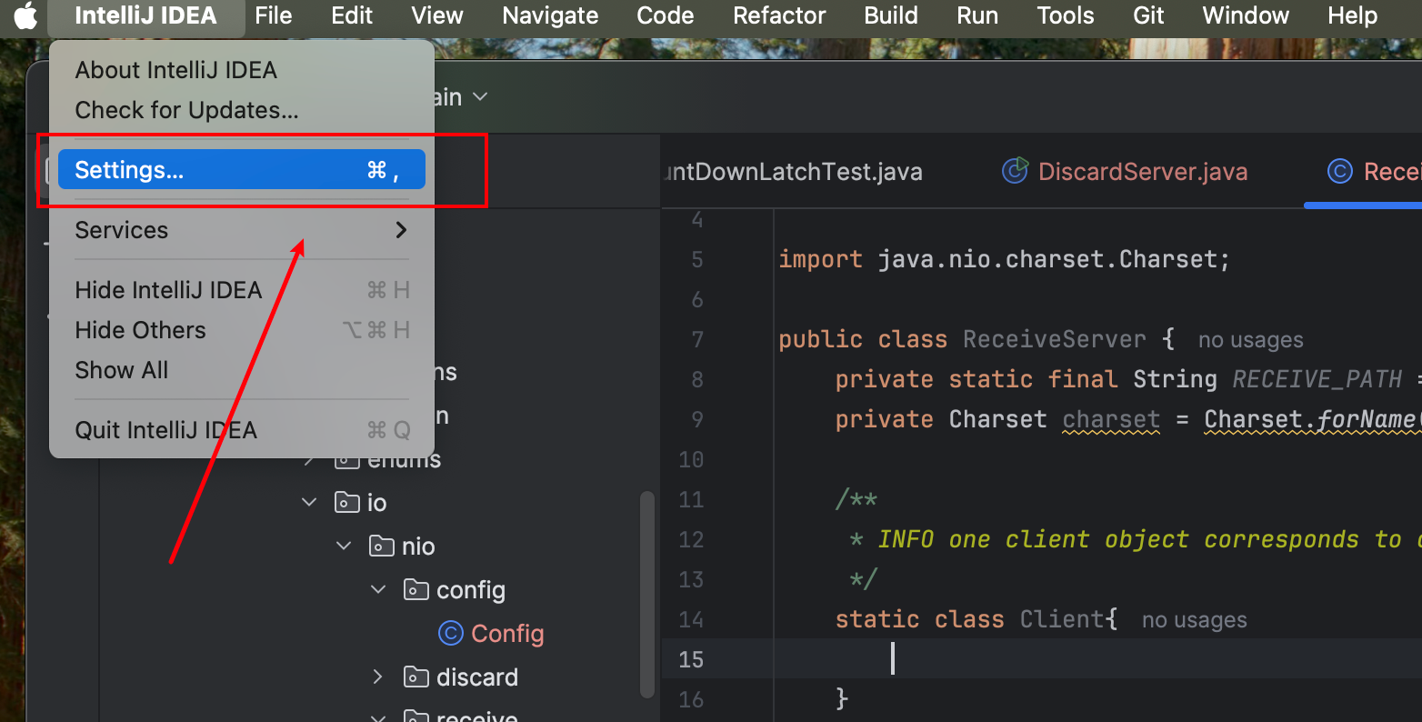Select Quit IntelliJ IDEA
The image size is (1422, 722).
[x=242, y=430]
